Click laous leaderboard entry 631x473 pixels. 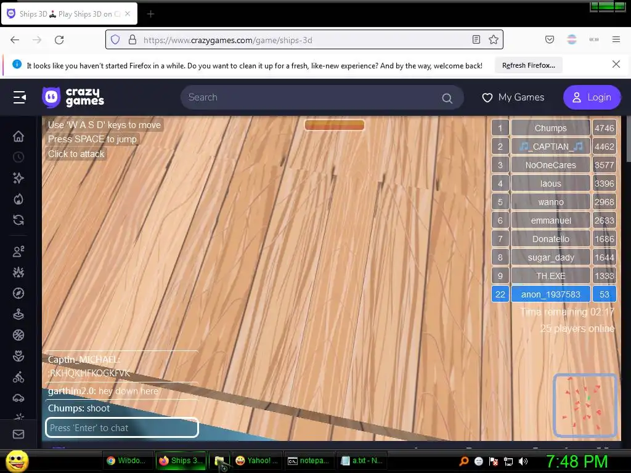(x=550, y=184)
